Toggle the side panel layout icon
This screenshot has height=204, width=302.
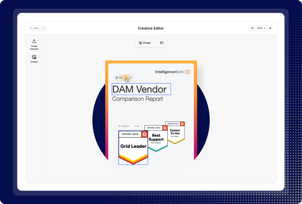tap(162, 43)
